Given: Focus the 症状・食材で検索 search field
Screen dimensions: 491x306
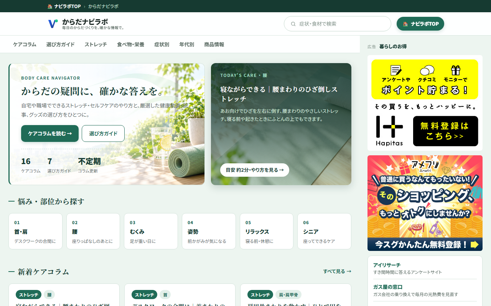Looking at the screenshot, I should (x=338, y=24).
